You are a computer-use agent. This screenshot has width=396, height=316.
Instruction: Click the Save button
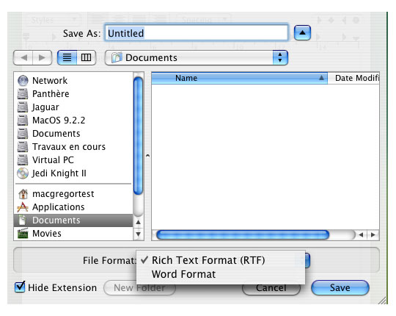pyautogui.click(x=340, y=287)
